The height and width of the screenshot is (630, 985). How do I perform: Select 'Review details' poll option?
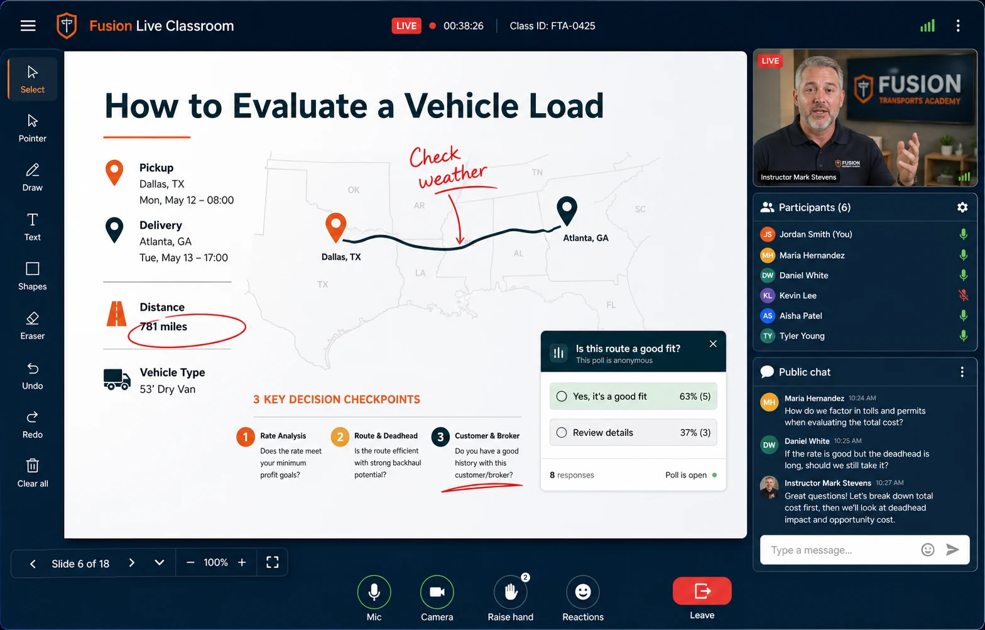pos(633,432)
